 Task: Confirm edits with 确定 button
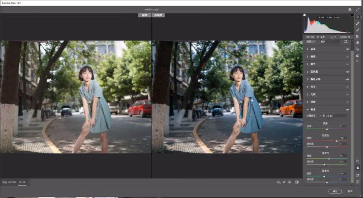tap(335, 191)
